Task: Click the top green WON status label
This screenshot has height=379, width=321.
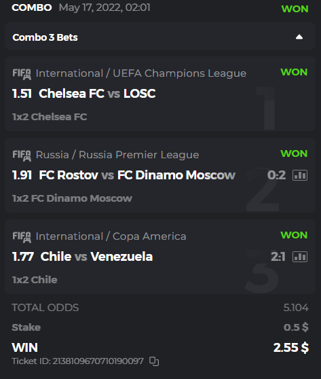Action: (295, 9)
